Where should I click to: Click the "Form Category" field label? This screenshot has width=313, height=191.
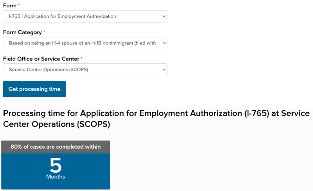click(23, 32)
